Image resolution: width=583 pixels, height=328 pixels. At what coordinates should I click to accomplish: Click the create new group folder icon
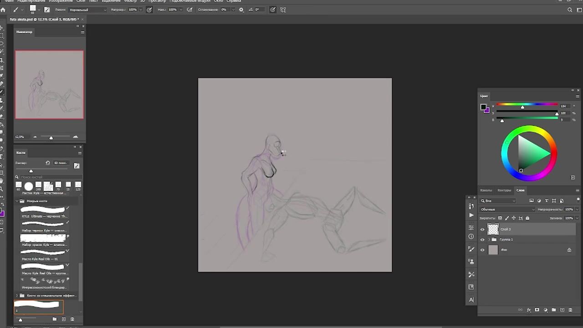[554, 310]
